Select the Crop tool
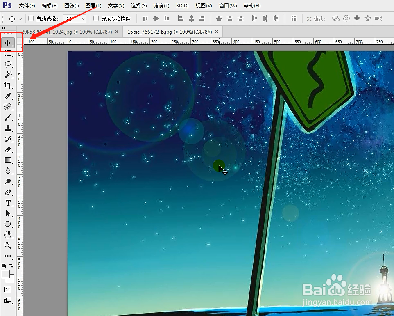 8,85
